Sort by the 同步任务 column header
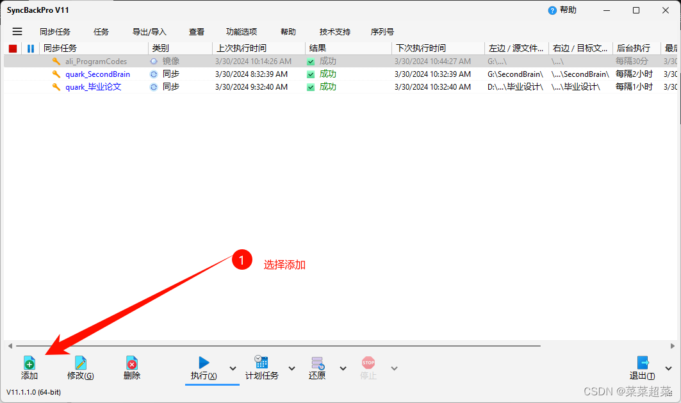 click(x=94, y=48)
